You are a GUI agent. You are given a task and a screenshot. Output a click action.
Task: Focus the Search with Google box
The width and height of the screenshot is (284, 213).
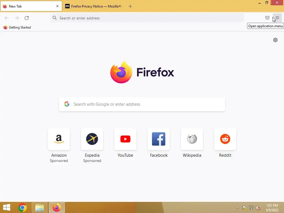[x=142, y=104]
